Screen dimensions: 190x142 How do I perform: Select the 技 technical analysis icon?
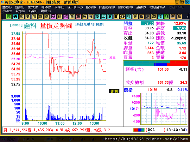(179, 16)
